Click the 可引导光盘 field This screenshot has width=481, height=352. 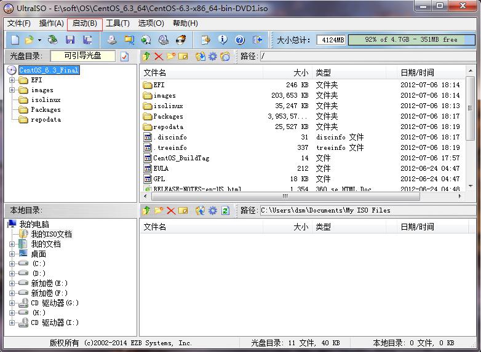[83, 56]
